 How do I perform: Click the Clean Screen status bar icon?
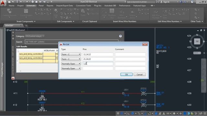coord(201,113)
